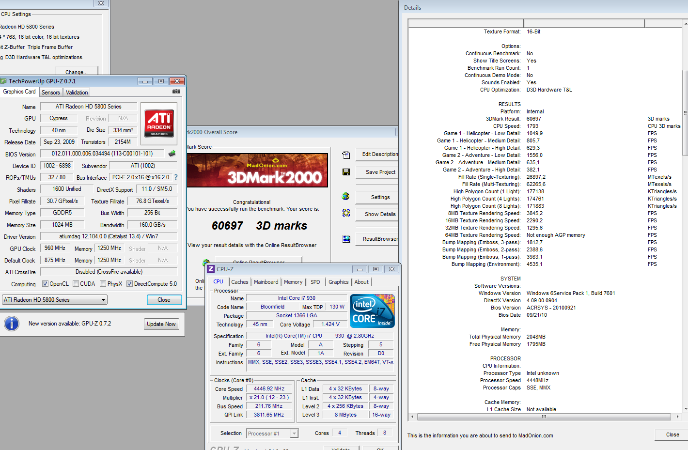Click the Memory Size 1024 MB field
Image resolution: width=688 pixels, height=450 pixels.
pyautogui.click(x=62, y=225)
